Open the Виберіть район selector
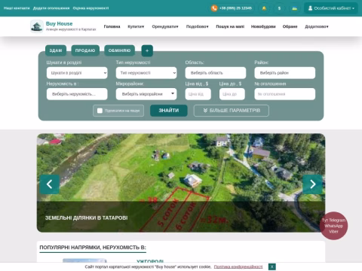 (x=285, y=73)
